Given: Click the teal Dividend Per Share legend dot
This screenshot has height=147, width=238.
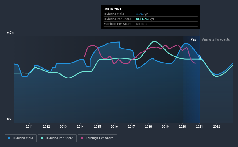Looking at the screenshot, I should click(x=42, y=138).
